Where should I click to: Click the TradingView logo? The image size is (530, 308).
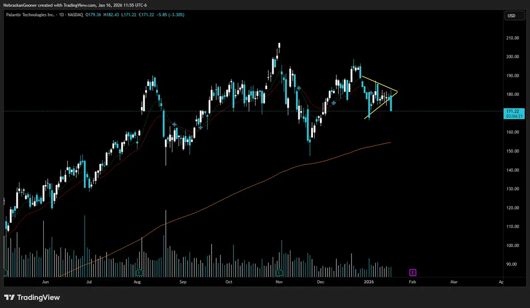point(32,297)
